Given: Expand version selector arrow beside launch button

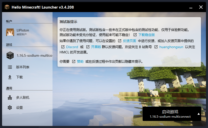Looking at the screenshot, I should [x=198, y=114].
